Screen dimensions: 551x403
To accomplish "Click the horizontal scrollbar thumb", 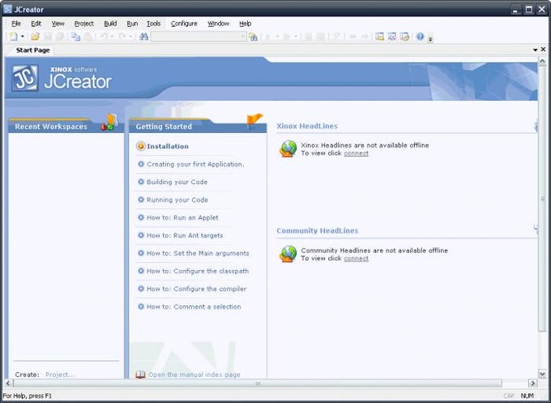I will tap(258, 384).
